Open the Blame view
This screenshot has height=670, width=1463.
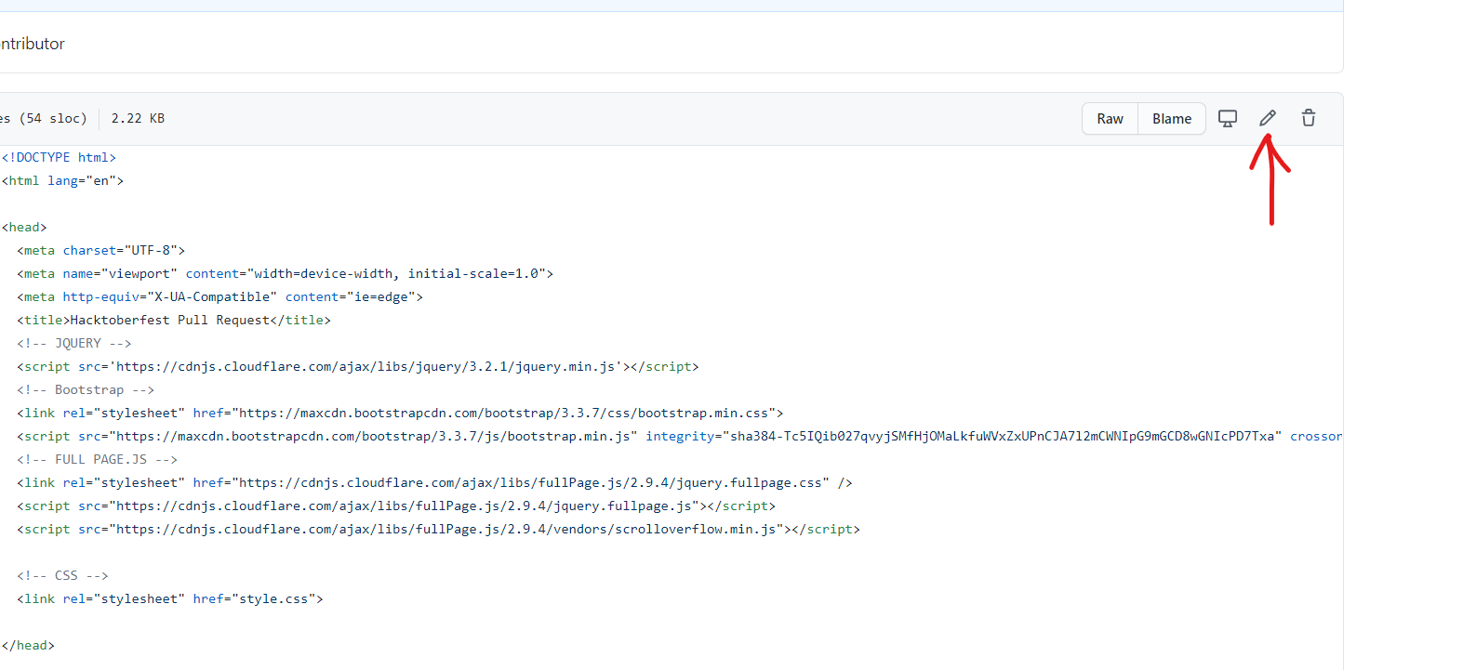(1172, 119)
